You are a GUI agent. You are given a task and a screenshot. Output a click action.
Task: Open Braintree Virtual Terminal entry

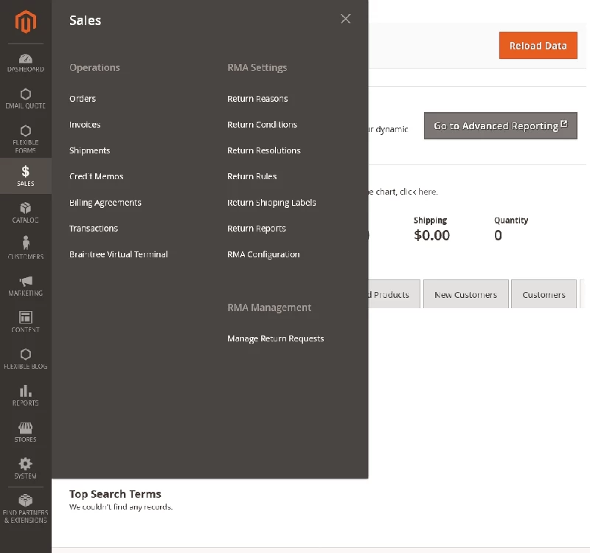[x=119, y=254]
